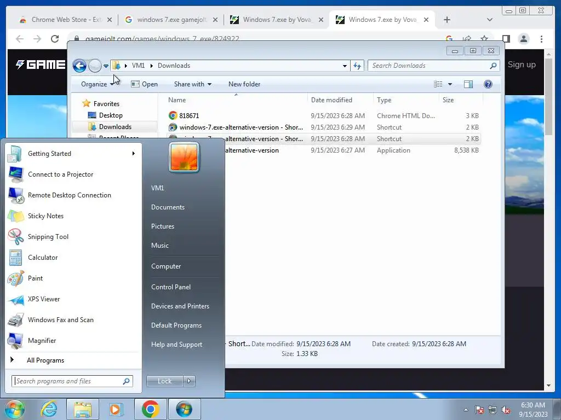
Task: Open Getting Started from Start menu
Action: pos(73,154)
